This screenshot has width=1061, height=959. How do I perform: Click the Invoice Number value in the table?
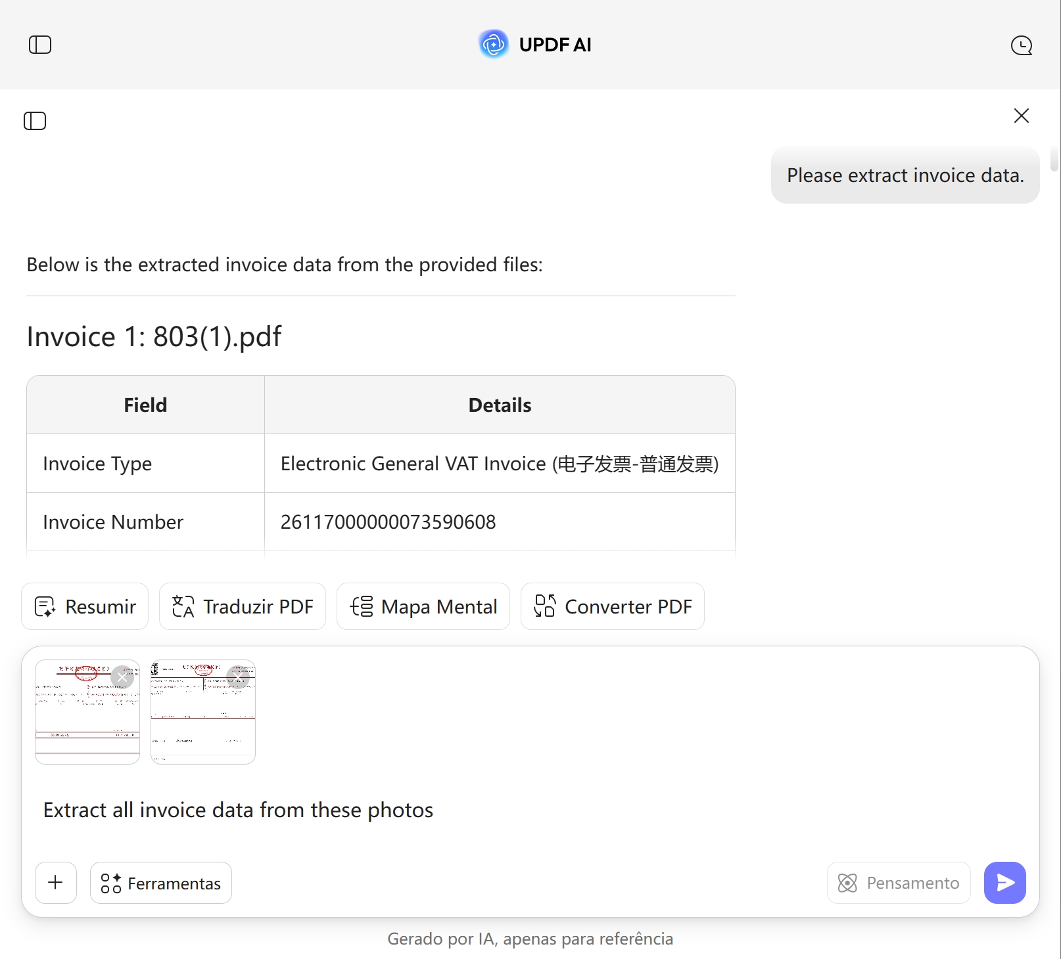388,522
